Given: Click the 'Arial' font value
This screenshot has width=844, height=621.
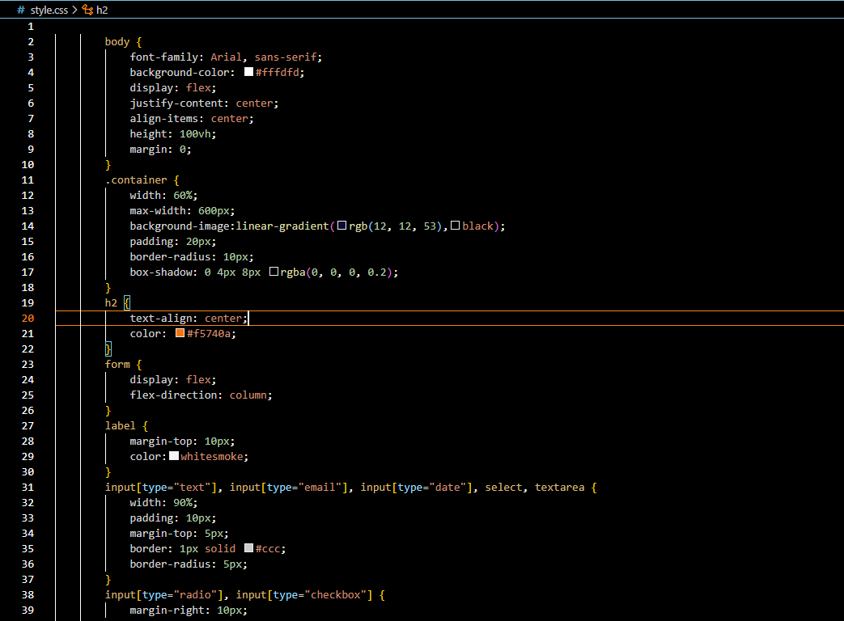Looking at the screenshot, I should tap(226, 57).
